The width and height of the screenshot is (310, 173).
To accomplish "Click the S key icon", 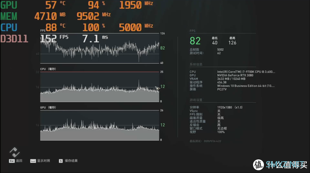I will click(x=61, y=161).
